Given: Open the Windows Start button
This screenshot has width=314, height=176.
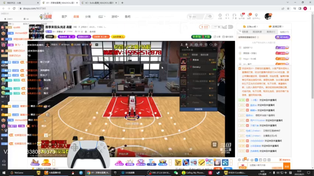Looking at the screenshot, I should click(x=4, y=172).
